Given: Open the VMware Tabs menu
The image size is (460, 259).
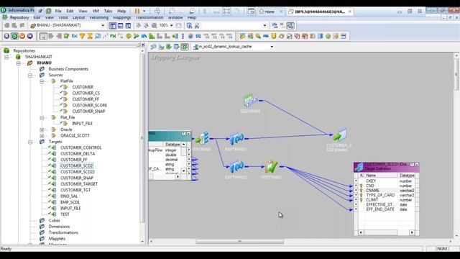Looking at the screenshot, I should pyautogui.click(x=108, y=12).
